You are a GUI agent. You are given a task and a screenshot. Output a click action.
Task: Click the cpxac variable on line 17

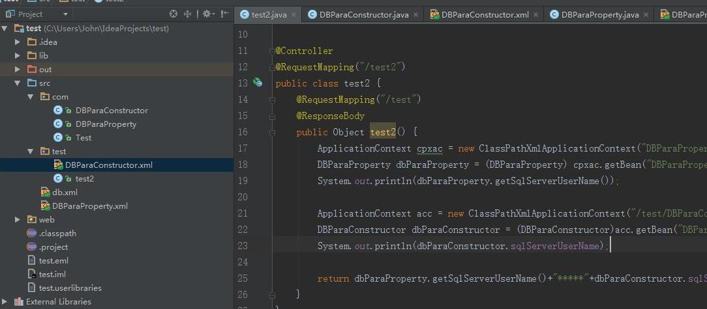pos(430,148)
